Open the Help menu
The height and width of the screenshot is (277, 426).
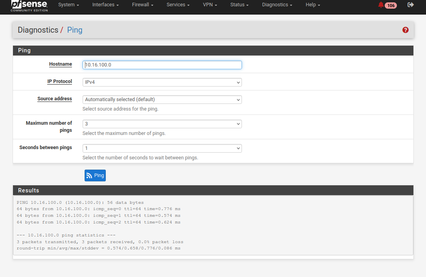[313, 5]
